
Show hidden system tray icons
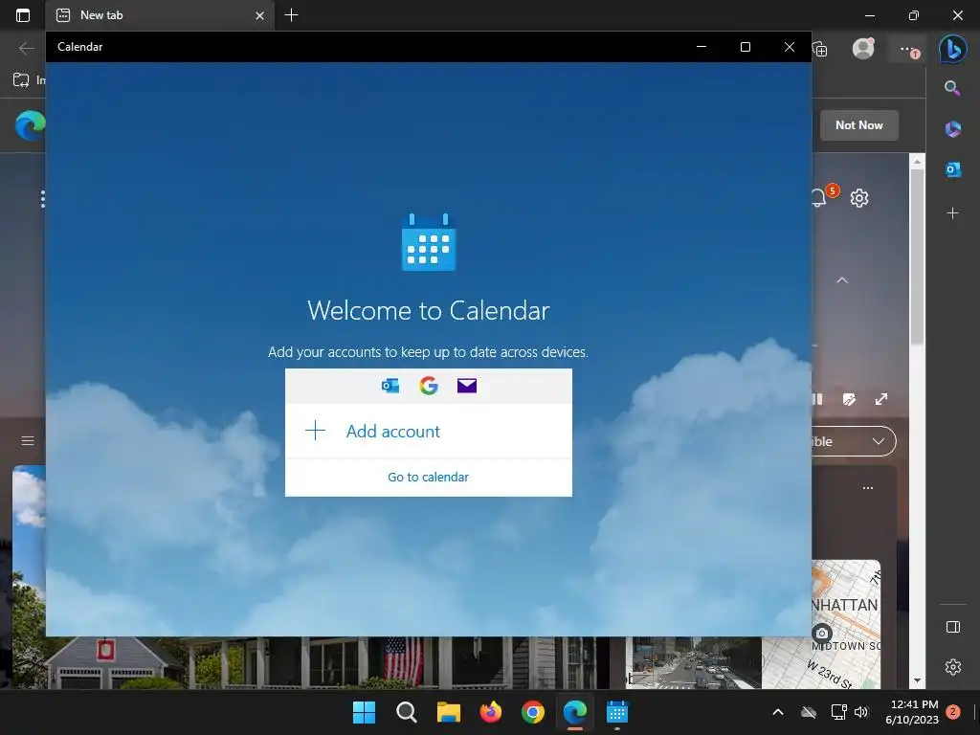pos(778,712)
